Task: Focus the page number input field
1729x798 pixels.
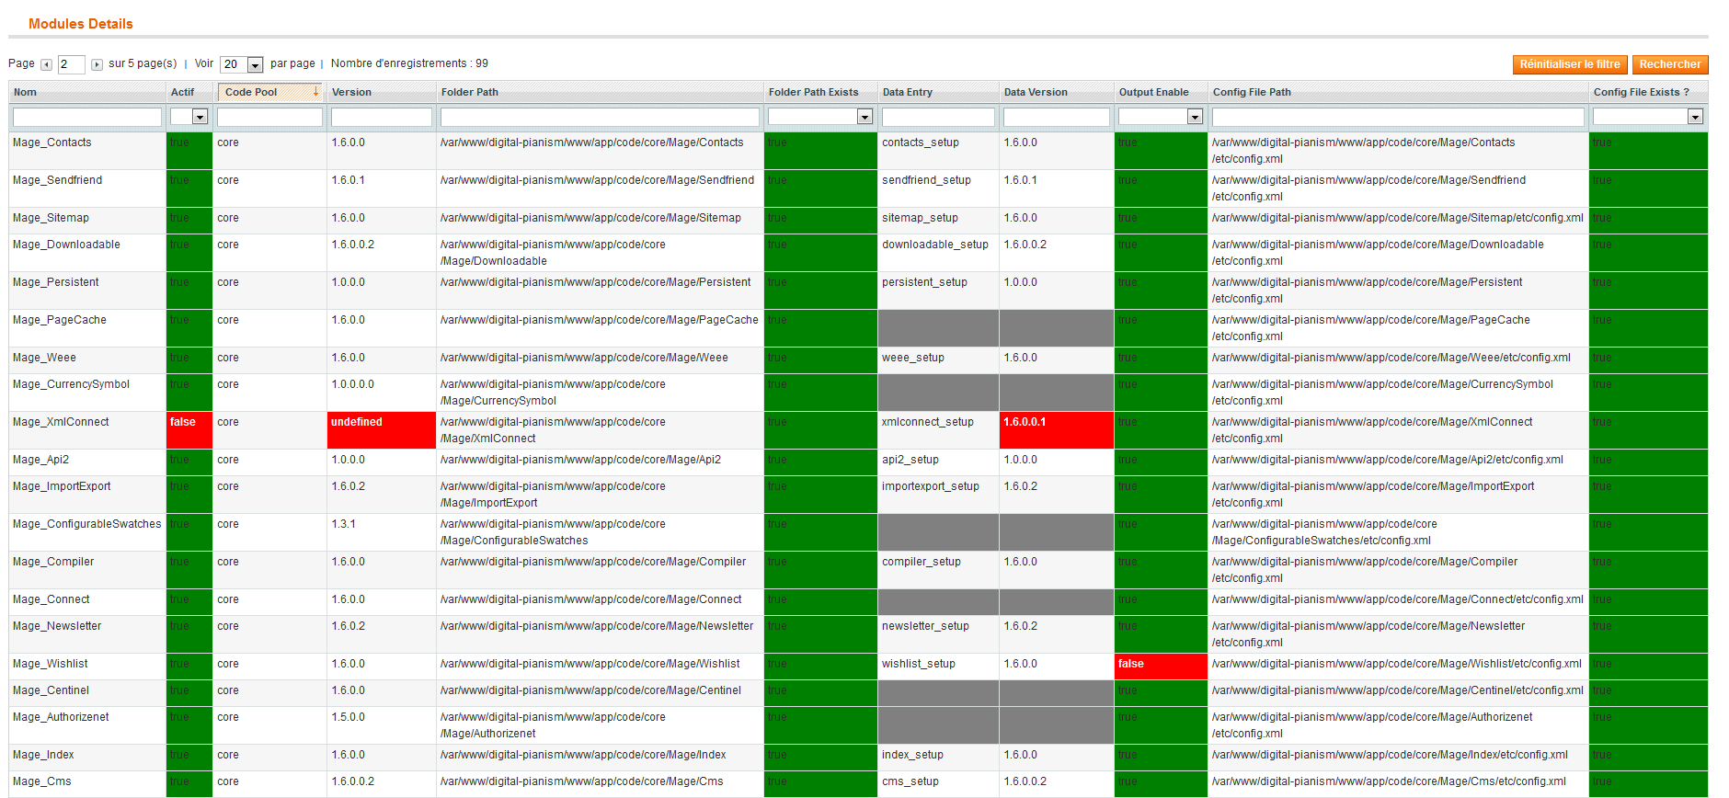Action: pos(72,64)
